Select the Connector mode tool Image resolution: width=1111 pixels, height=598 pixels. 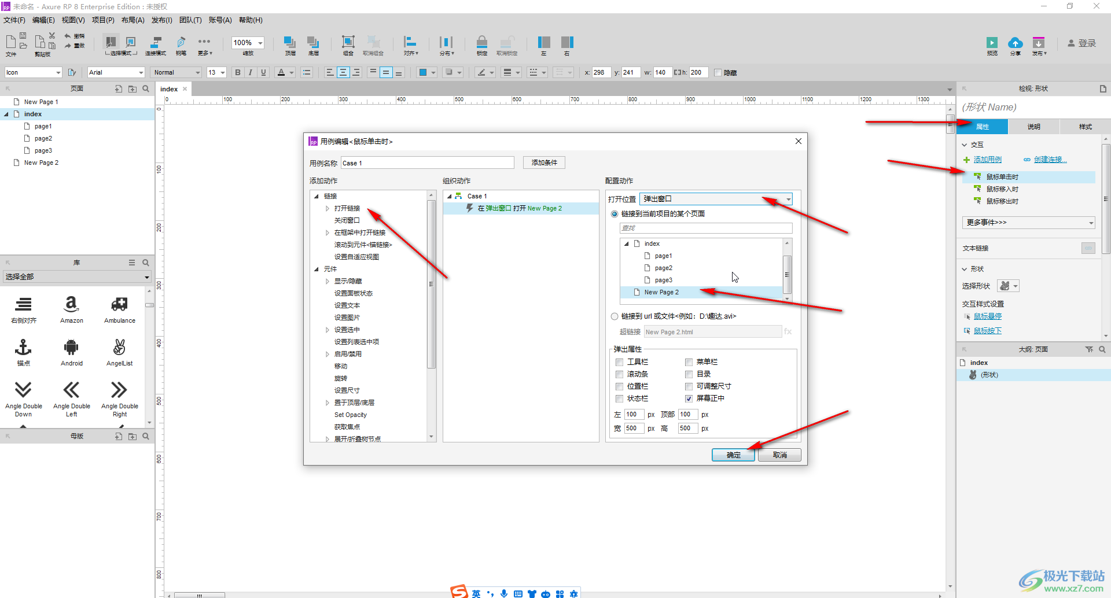click(x=155, y=42)
